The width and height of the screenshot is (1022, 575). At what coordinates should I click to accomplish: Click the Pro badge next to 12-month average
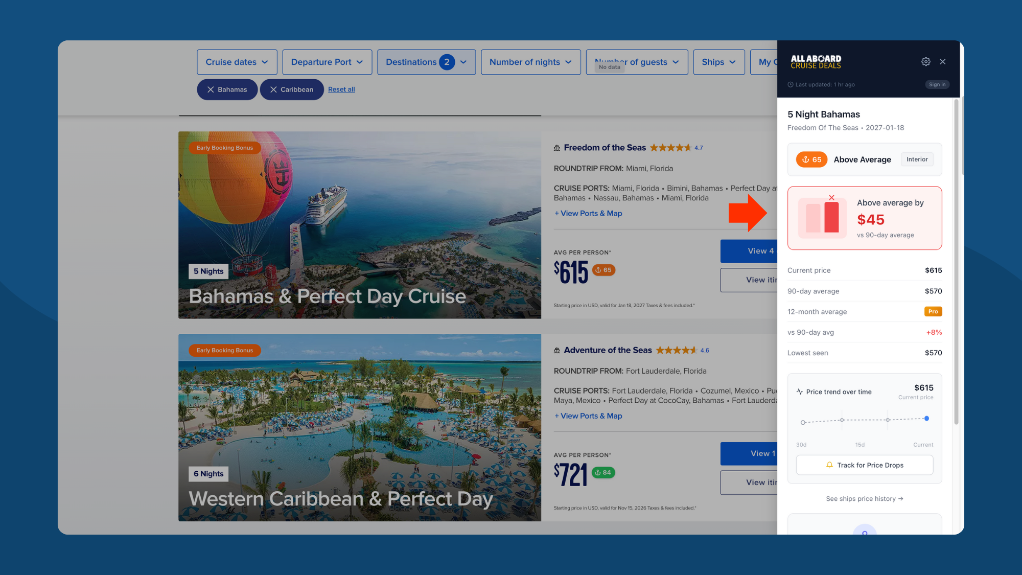click(x=933, y=311)
